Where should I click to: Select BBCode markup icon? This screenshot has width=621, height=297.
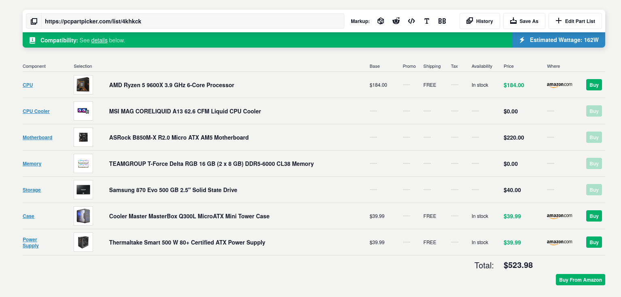tap(442, 21)
